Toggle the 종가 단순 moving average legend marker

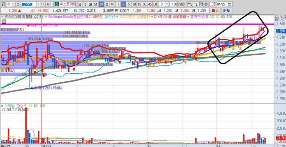pos(188,17)
